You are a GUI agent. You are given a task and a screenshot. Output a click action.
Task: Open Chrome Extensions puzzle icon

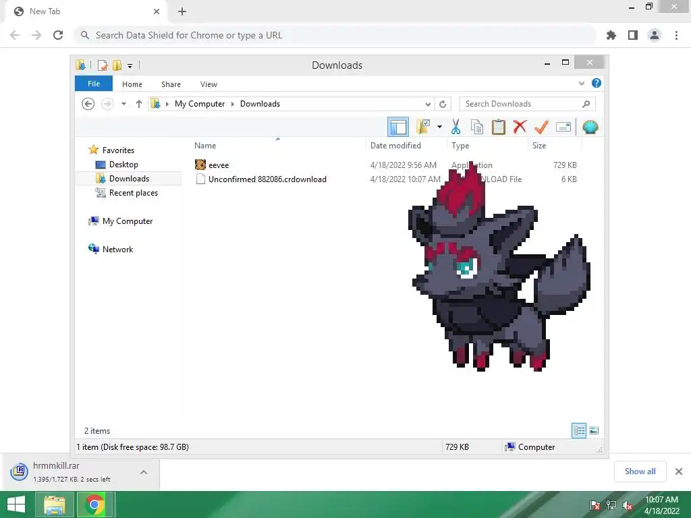(x=611, y=35)
